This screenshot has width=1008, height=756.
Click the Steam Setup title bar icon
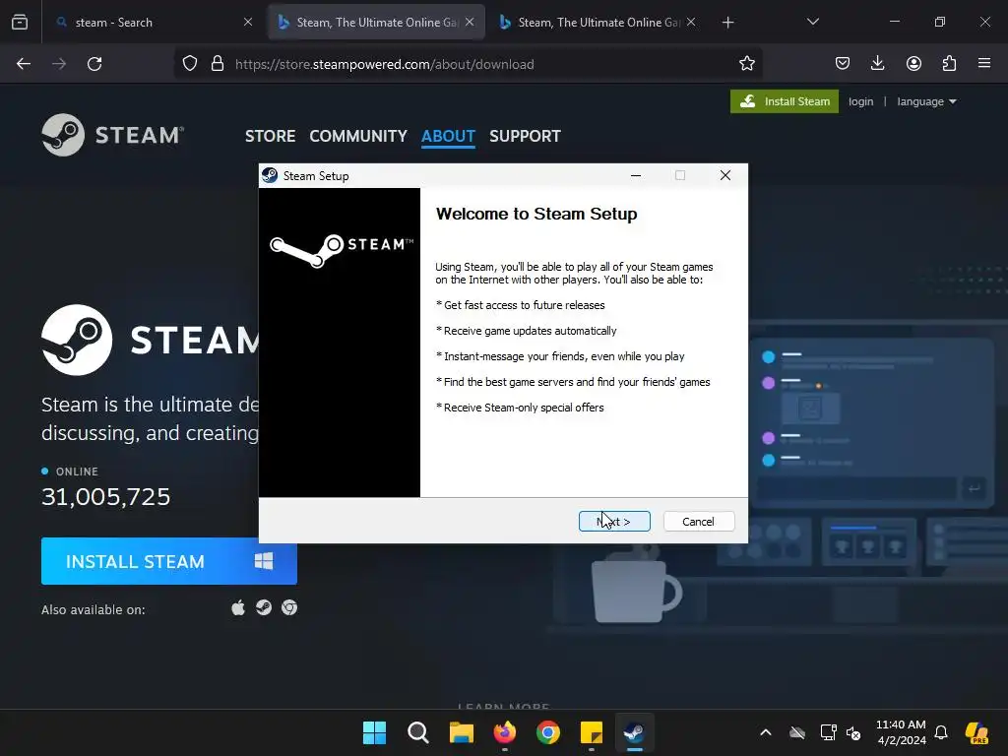(270, 175)
